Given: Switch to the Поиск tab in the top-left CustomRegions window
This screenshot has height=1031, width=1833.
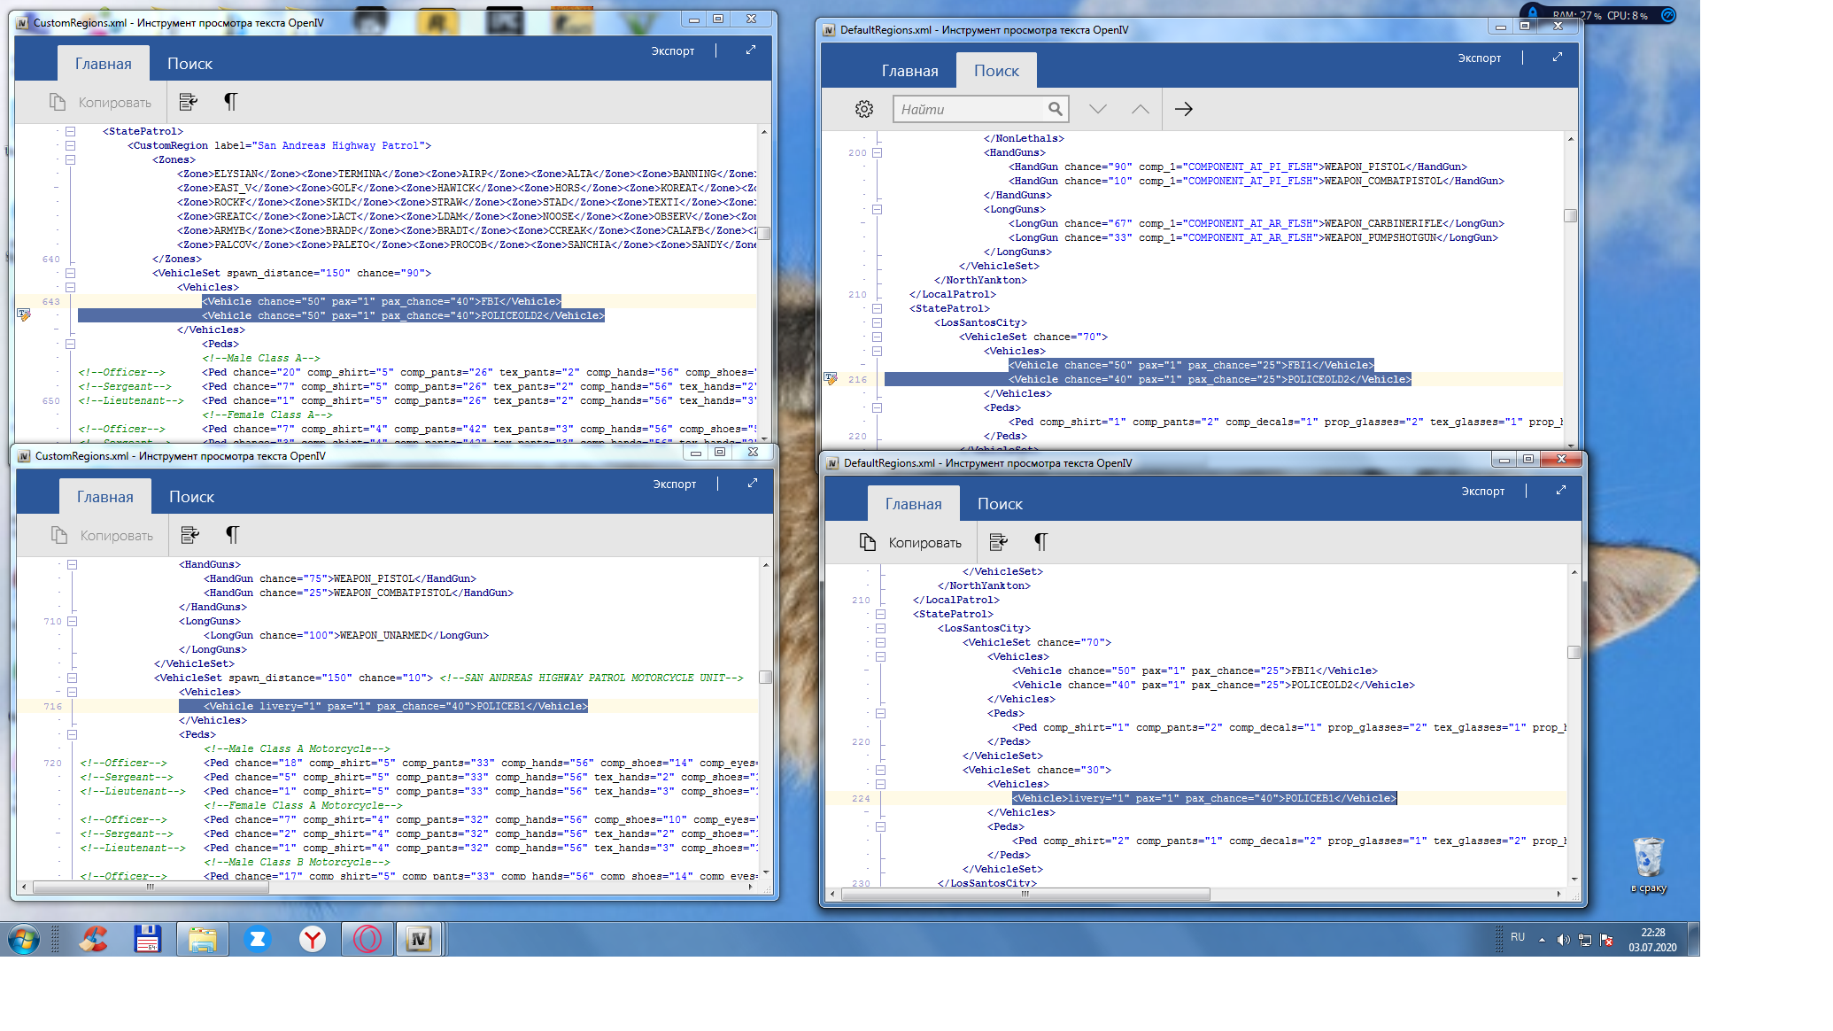Looking at the screenshot, I should pos(189,64).
